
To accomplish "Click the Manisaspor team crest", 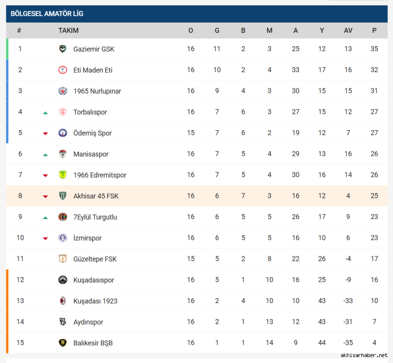I will pyautogui.click(x=62, y=154).
